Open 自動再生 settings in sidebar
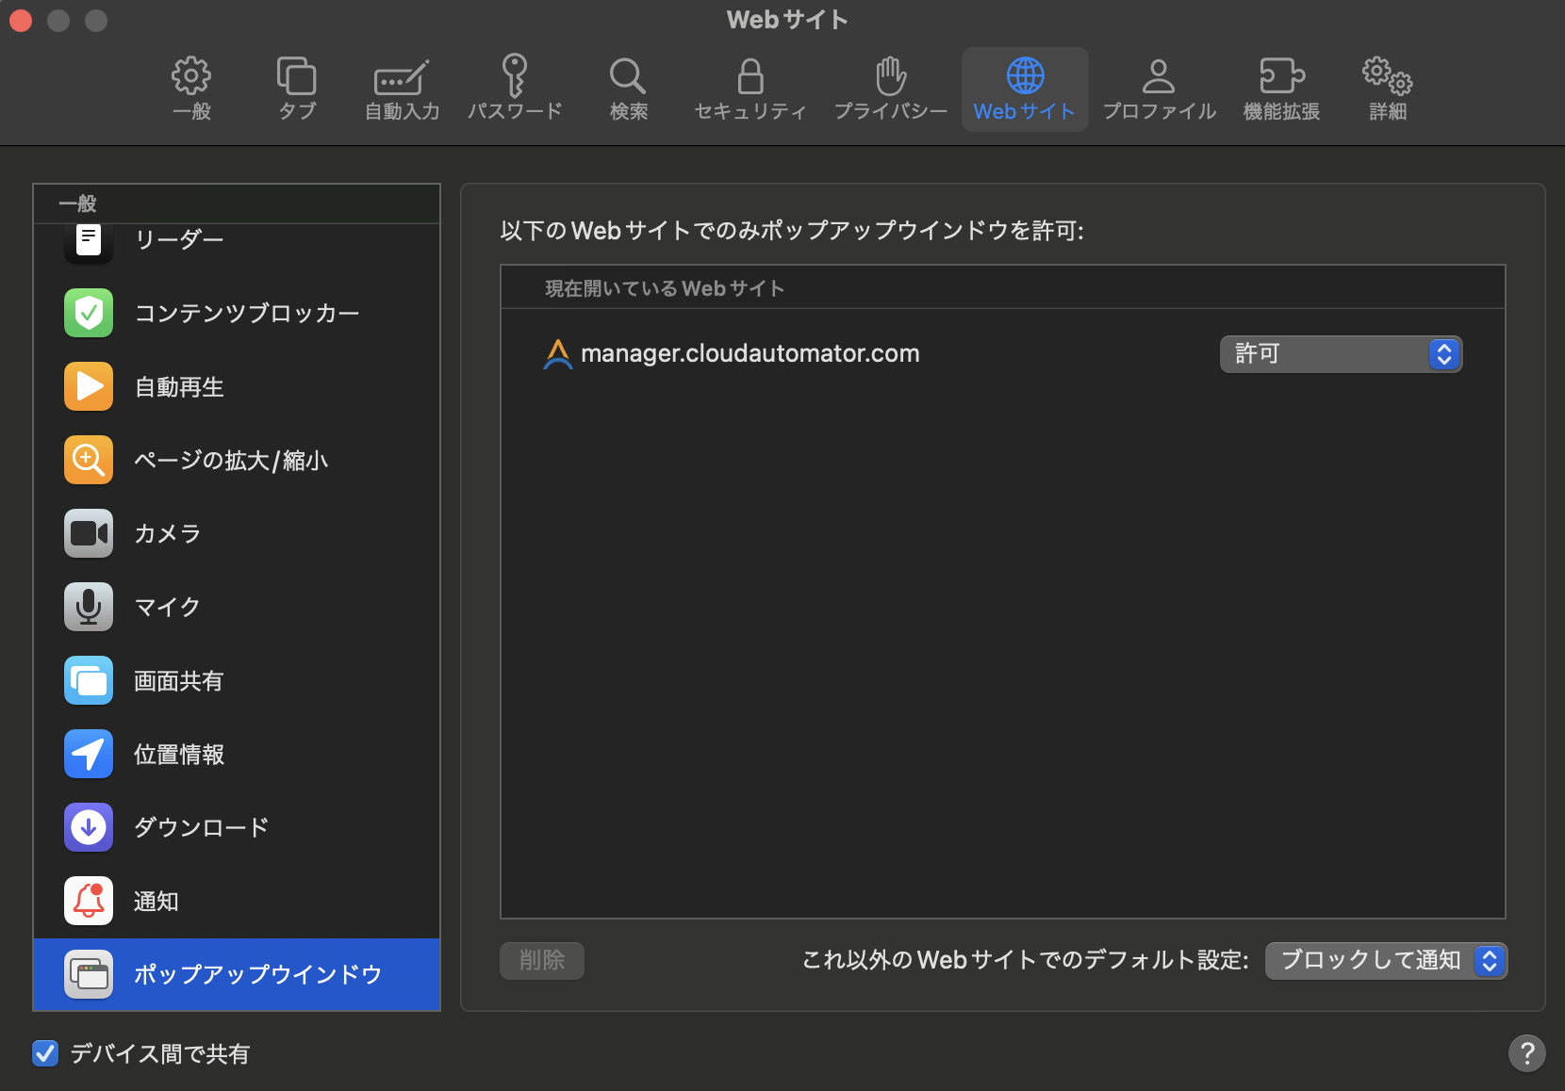1565x1091 pixels. click(88, 386)
